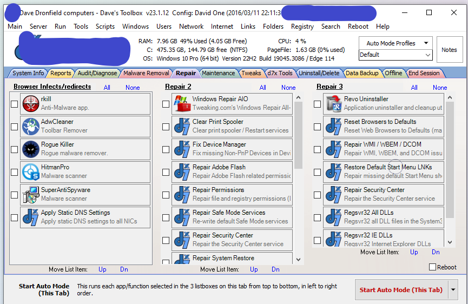Click the Apply Static DNS Settings icon
468x304 pixels.
pos(31,217)
